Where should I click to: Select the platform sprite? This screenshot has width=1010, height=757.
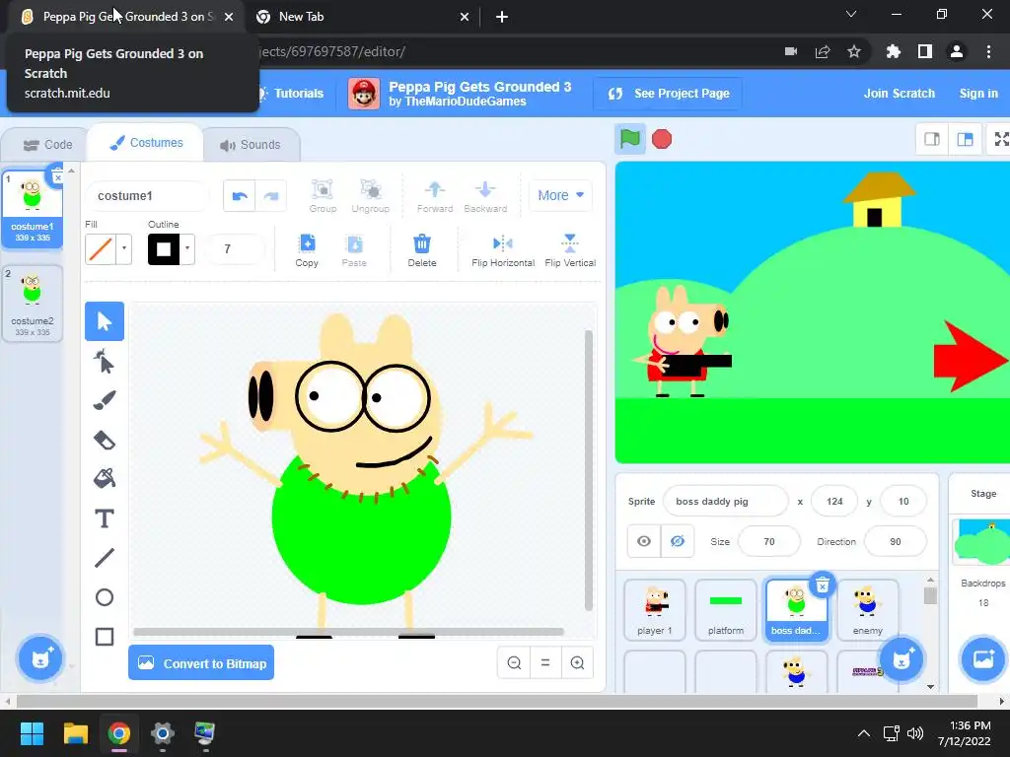tap(725, 609)
